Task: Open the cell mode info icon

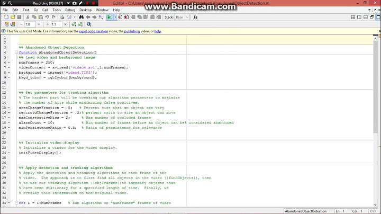Action: (89, 24)
